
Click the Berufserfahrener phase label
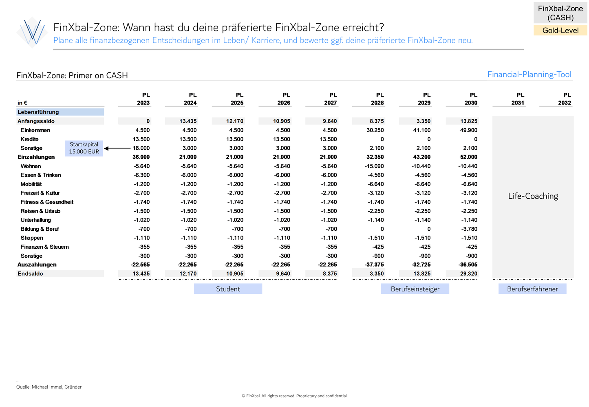click(x=532, y=289)
